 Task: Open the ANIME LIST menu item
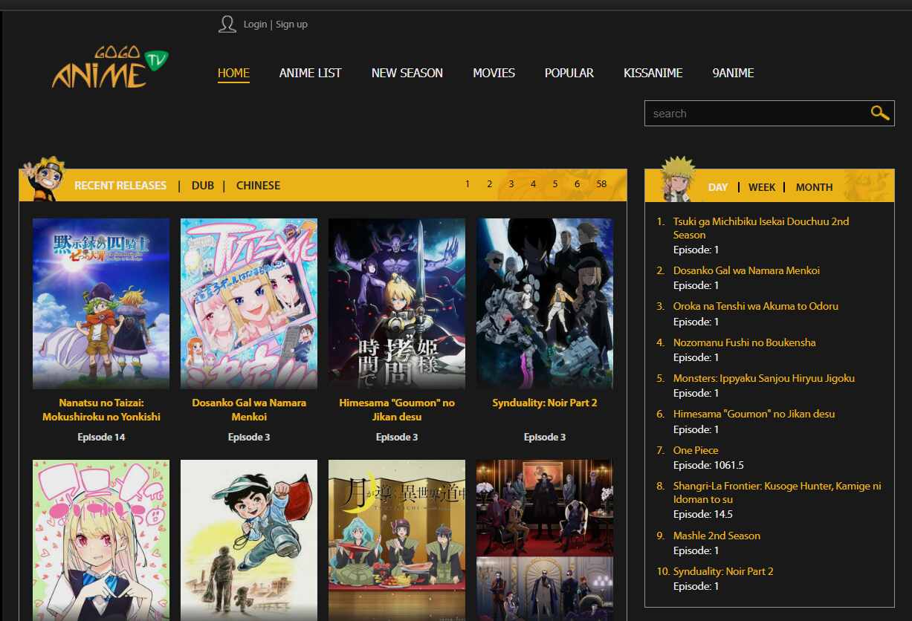[310, 73]
